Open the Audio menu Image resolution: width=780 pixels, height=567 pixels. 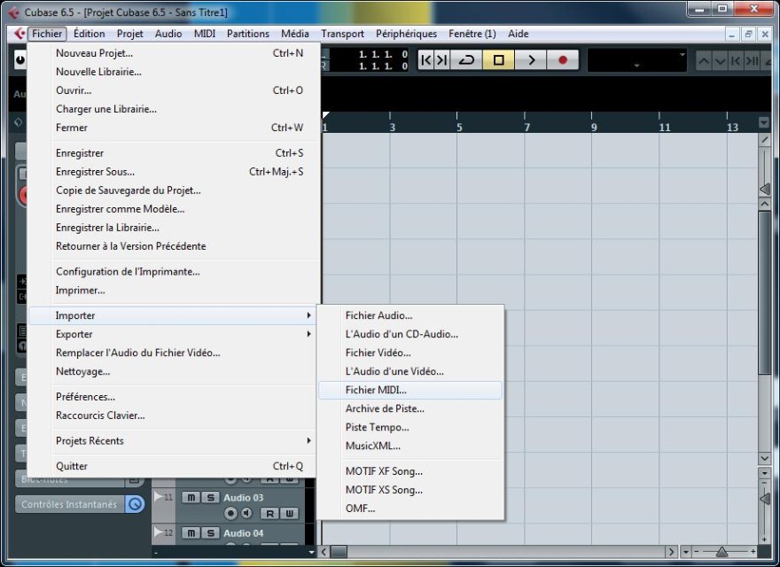point(168,34)
